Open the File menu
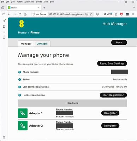The width and height of the screenshot is (137, 141). tap(2, 2)
